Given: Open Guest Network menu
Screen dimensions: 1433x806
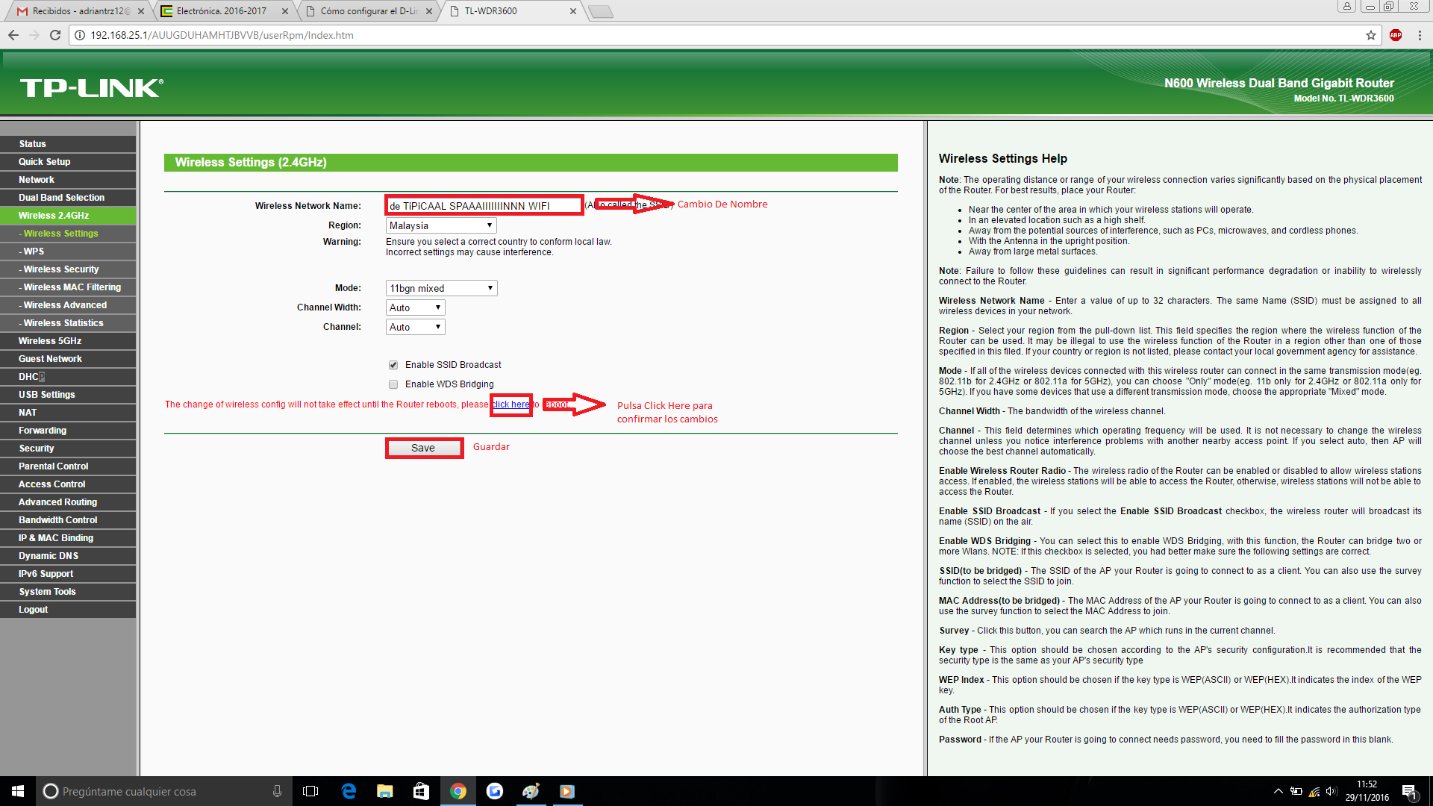Looking at the screenshot, I should [68, 359].
